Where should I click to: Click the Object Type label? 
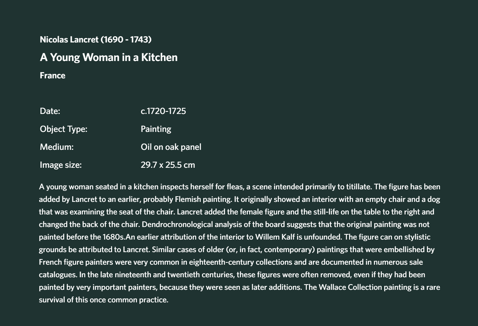63,129
